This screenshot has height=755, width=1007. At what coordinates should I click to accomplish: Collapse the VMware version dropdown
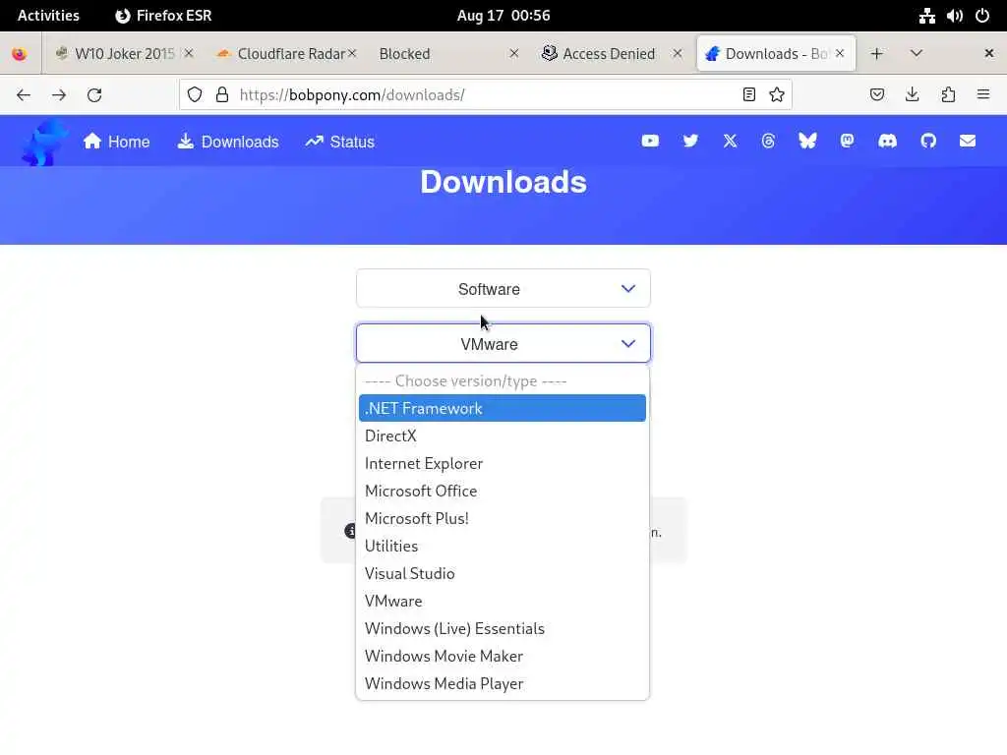(x=503, y=343)
